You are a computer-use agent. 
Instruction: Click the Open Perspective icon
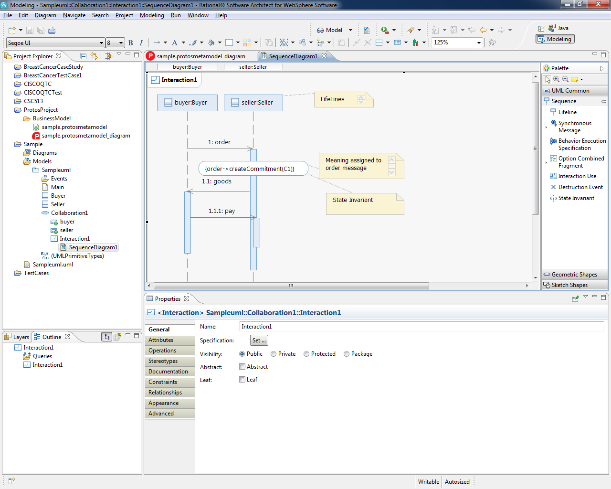pyautogui.click(x=541, y=28)
